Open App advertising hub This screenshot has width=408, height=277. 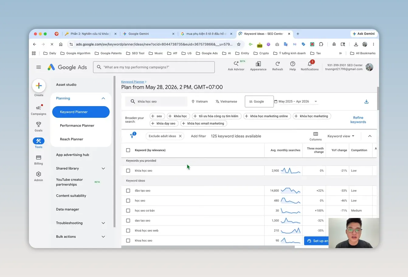pos(73,155)
